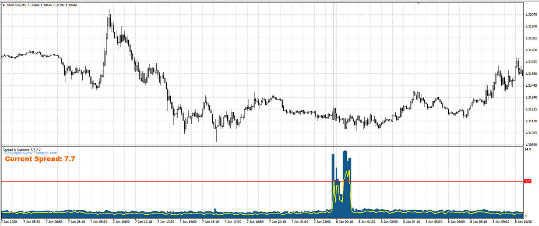Click the 8 Jan 00:10 time axis label

click(344, 222)
